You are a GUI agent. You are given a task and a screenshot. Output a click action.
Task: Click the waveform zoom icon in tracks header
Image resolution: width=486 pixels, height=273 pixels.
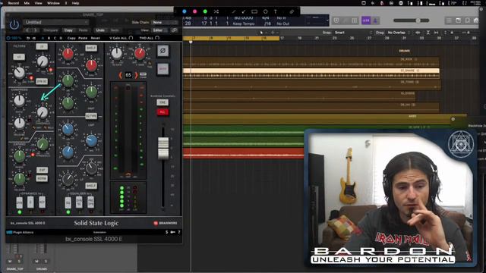click(418, 33)
